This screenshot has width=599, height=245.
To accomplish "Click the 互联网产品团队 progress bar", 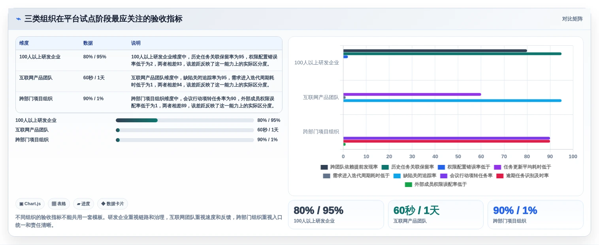I will pyautogui.click(x=185, y=130).
